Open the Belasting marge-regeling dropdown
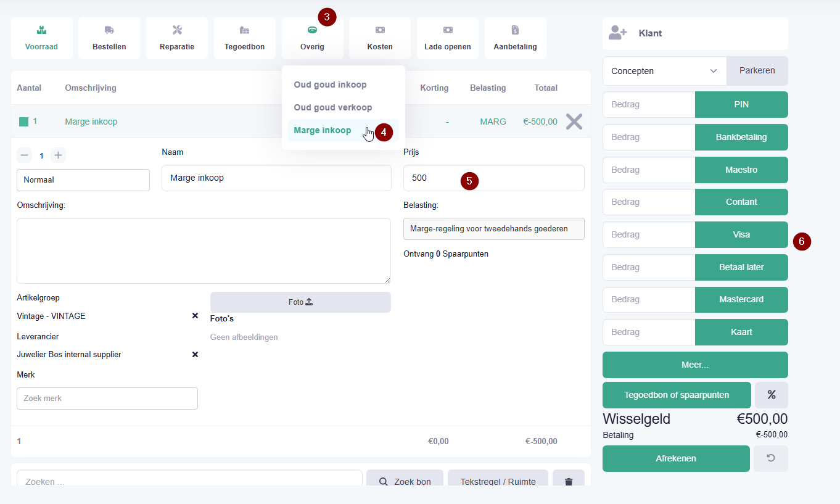The width and height of the screenshot is (840, 504). [x=493, y=228]
